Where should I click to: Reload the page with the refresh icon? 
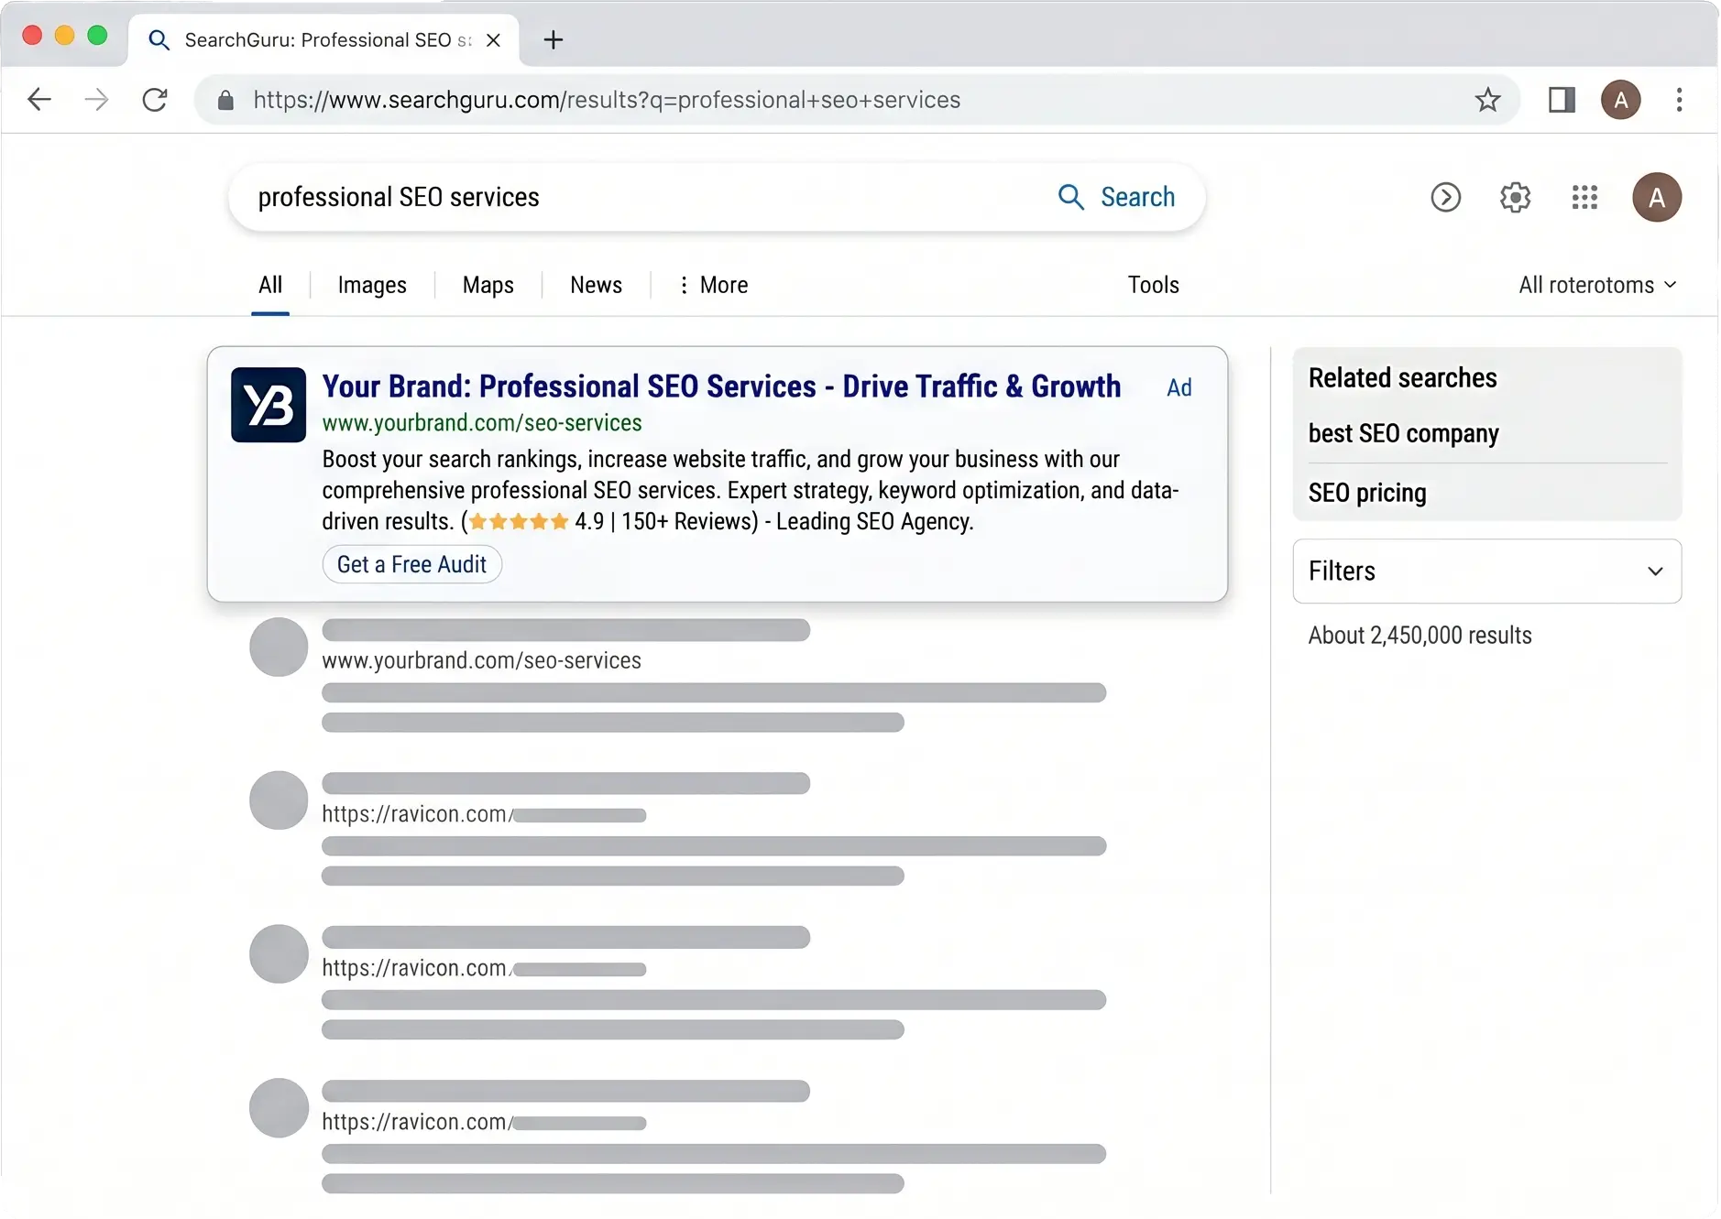tap(155, 100)
